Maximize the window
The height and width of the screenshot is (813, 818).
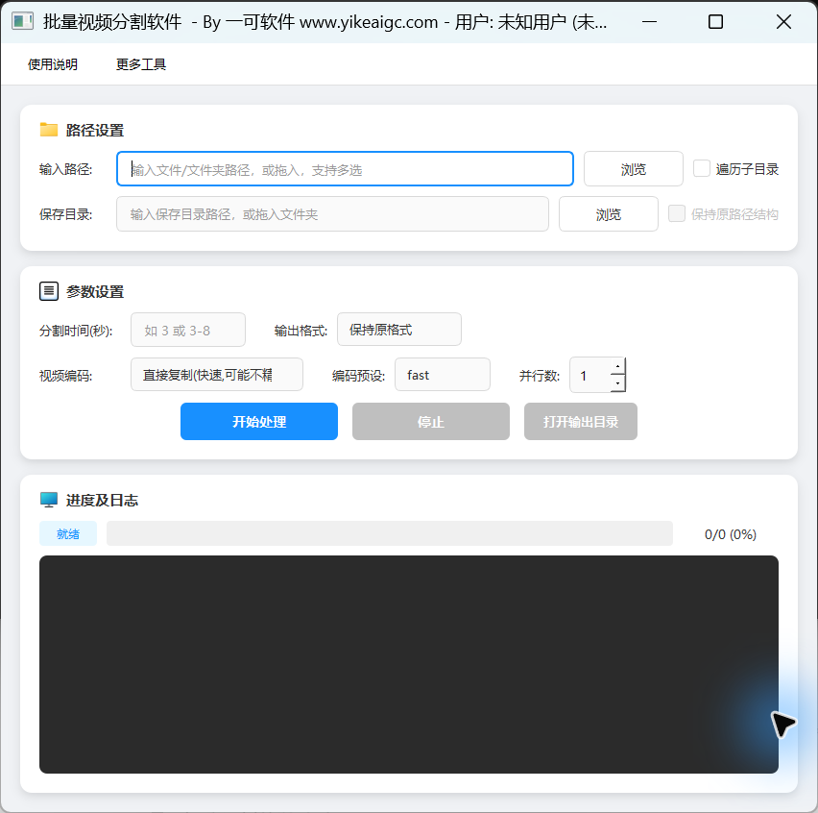pos(716,22)
